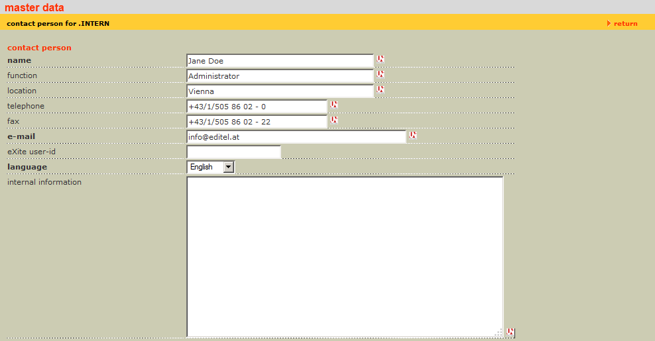Click the red icon beside the telephone field

click(333, 105)
